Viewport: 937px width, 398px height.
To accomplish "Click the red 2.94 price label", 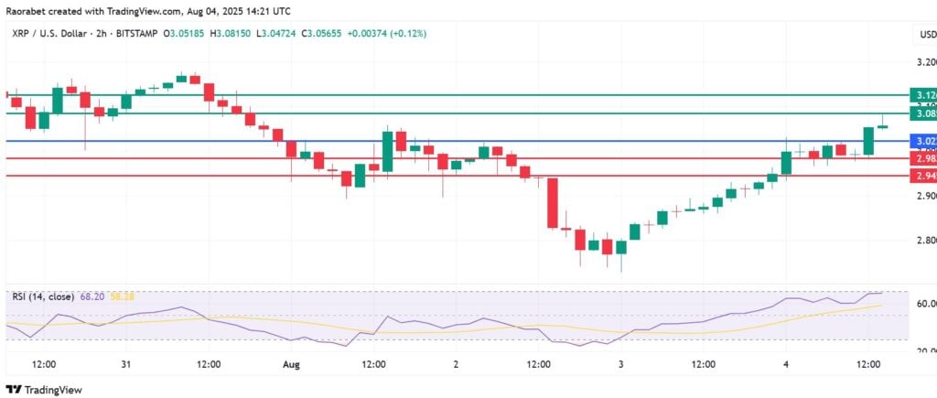I will 923,176.
